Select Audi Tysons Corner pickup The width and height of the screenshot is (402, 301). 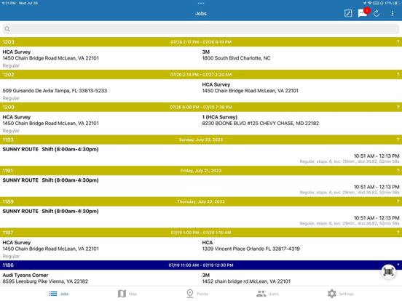pyautogui.click(x=25, y=275)
